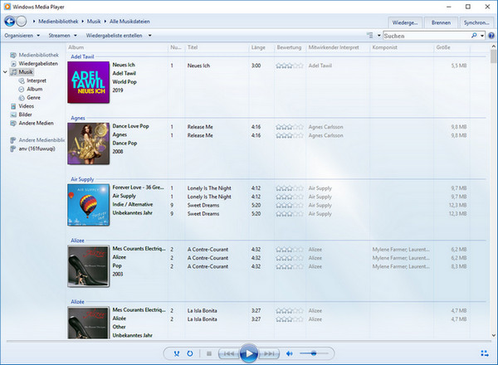This screenshot has width=498, height=365.
Task: Sort by the Größe column header
Action: (452, 47)
